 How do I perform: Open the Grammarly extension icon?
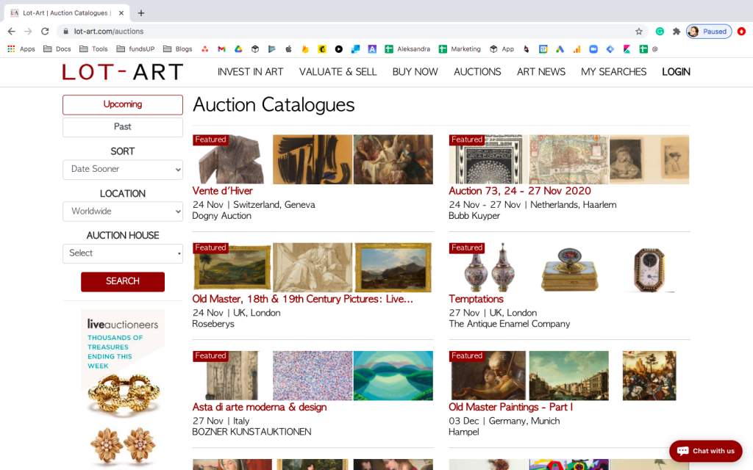[x=660, y=31]
